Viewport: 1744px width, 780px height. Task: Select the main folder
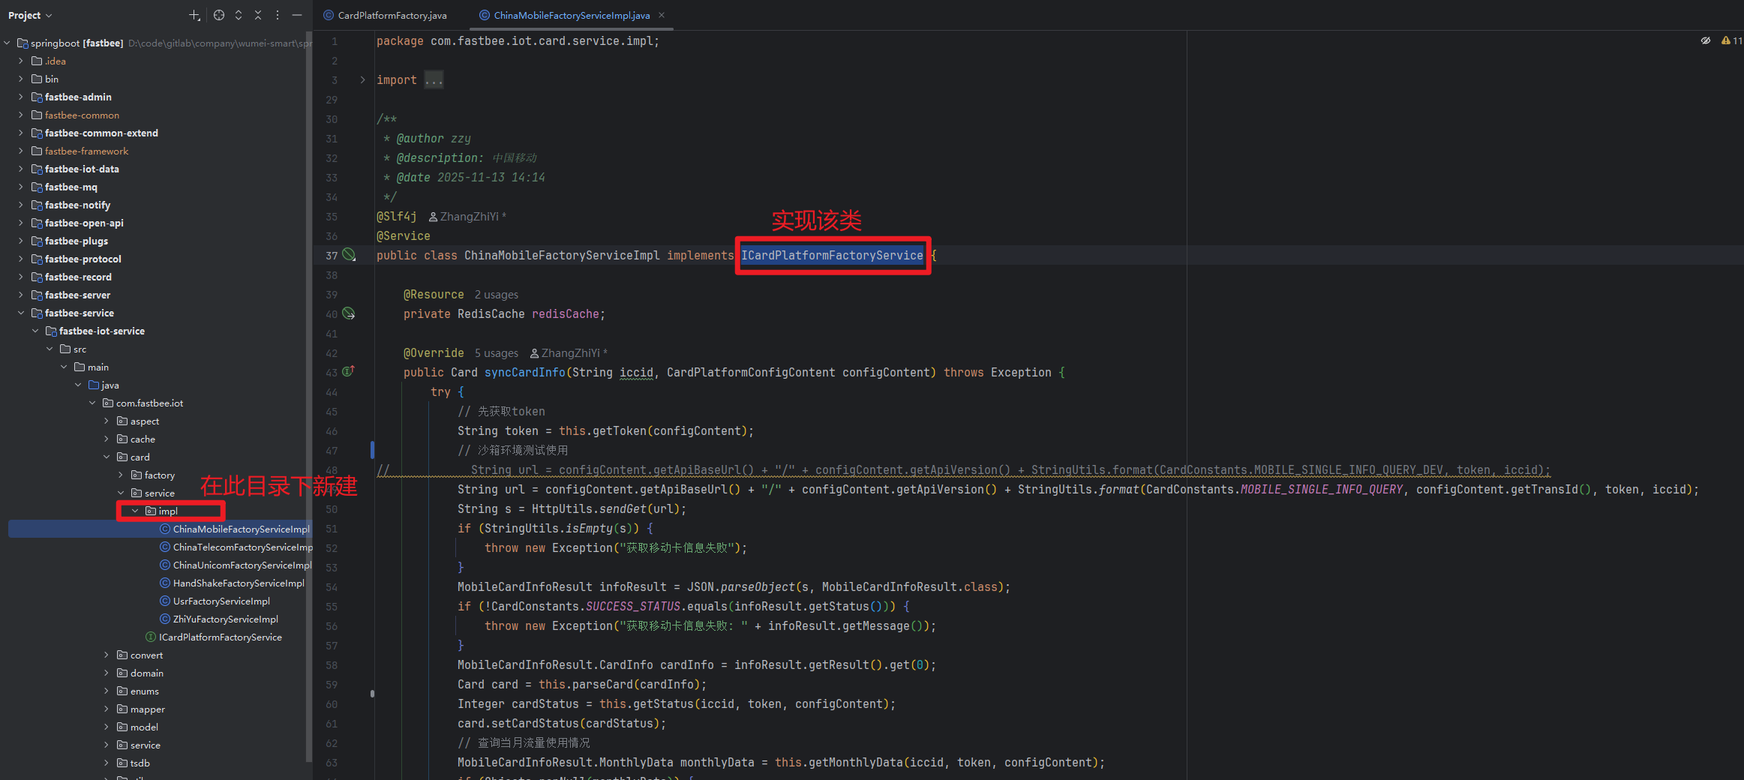tap(92, 367)
